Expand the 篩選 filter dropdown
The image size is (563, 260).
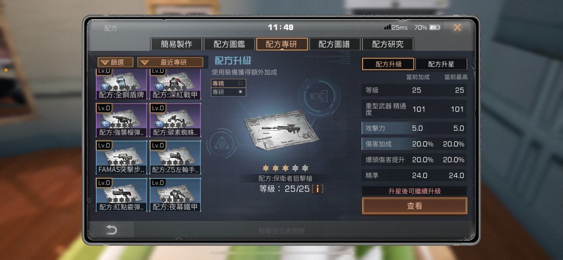[x=115, y=62]
